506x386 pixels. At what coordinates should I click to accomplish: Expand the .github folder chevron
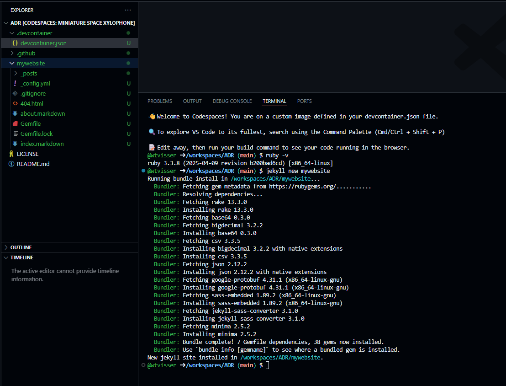(x=12, y=53)
